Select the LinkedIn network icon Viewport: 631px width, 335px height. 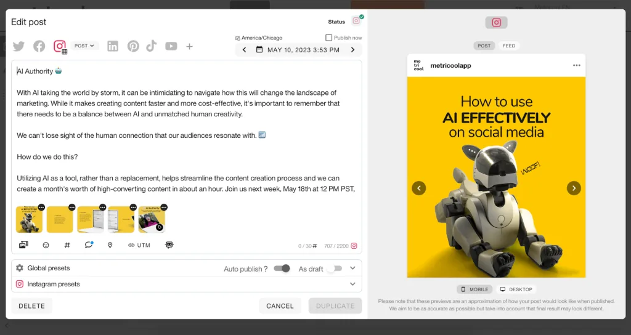tap(113, 46)
